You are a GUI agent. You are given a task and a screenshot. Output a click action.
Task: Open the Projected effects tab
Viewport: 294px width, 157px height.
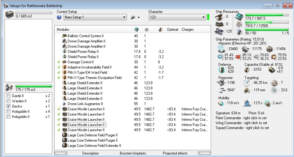[175, 153]
